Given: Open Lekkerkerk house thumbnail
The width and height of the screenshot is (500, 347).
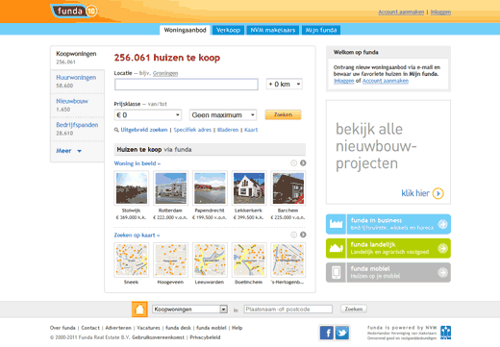Looking at the screenshot, I should coord(249,188).
